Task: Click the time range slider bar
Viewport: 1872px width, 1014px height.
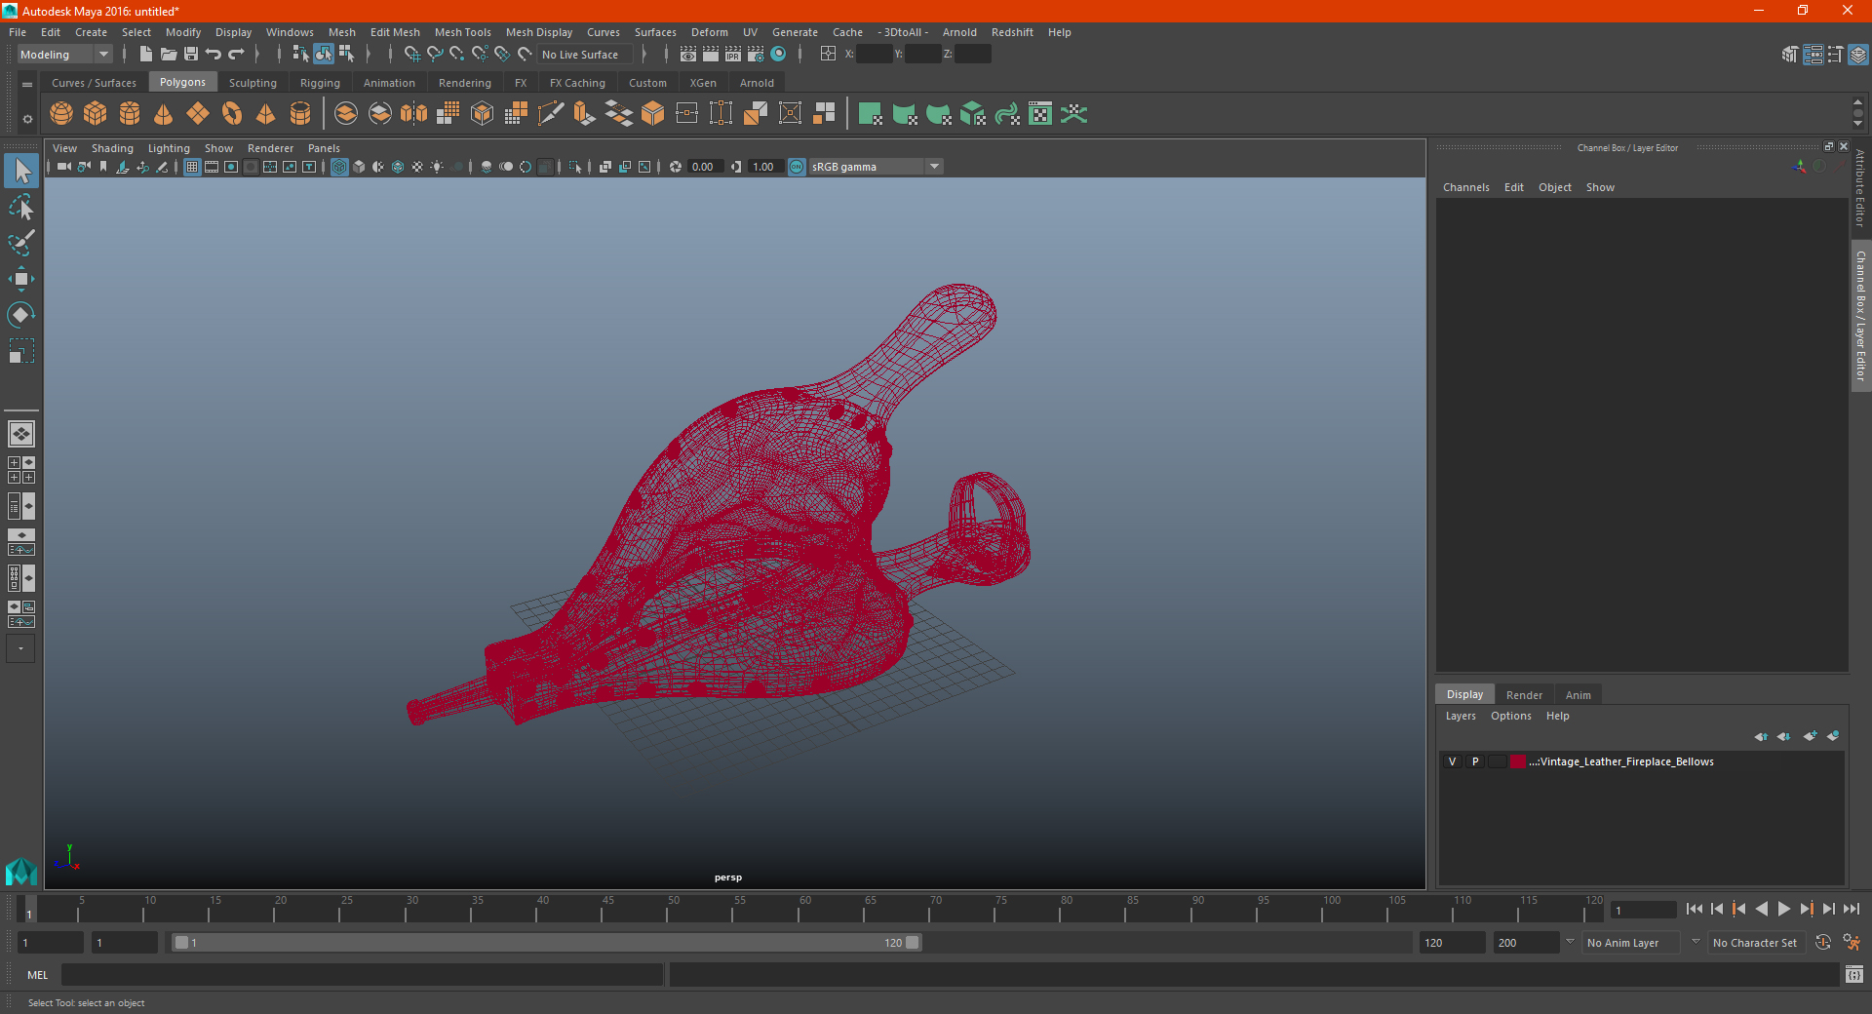Action: (x=546, y=943)
